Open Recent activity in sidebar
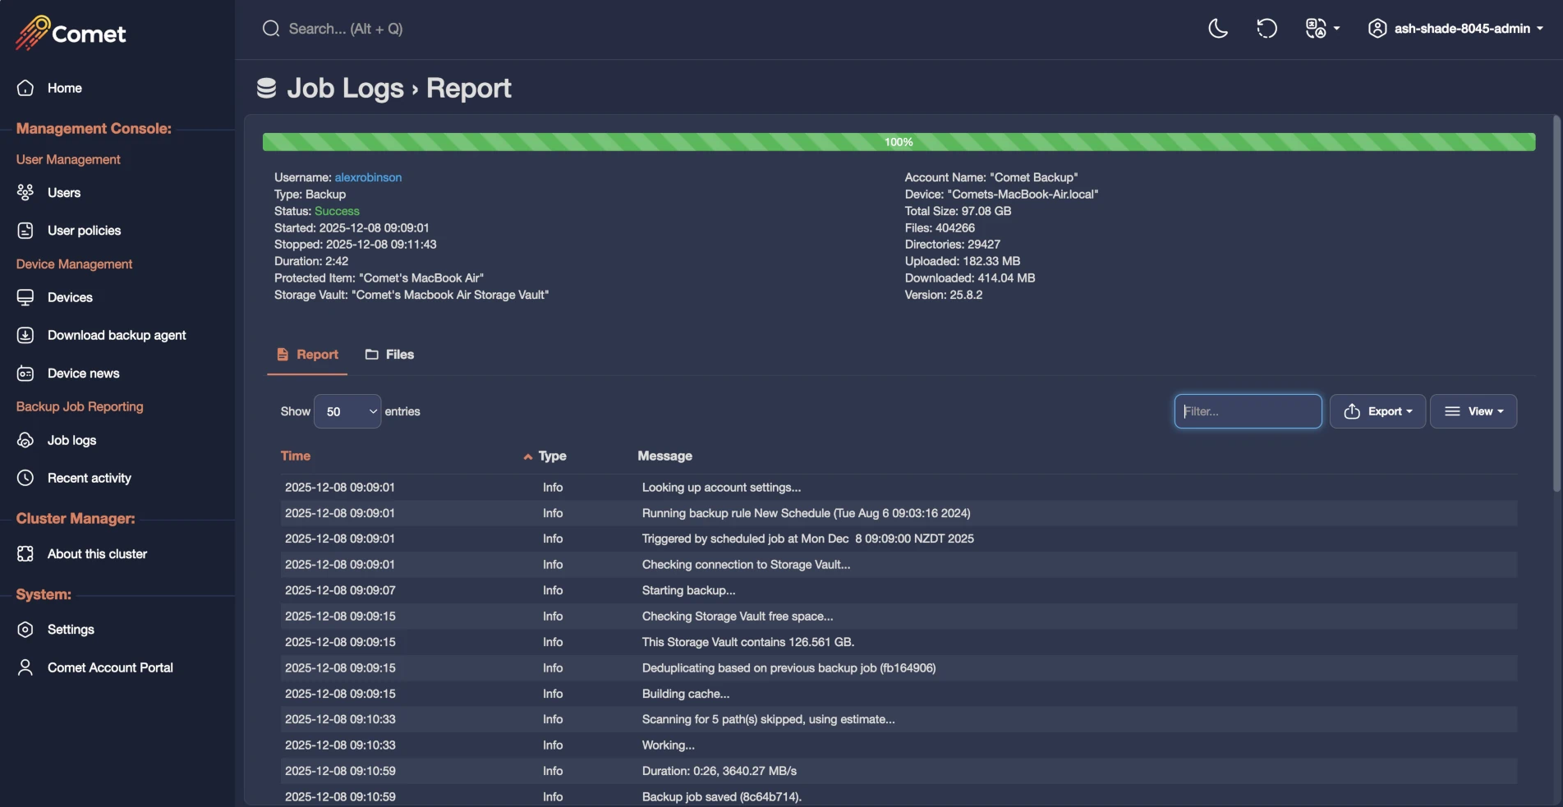 [89, 478]
